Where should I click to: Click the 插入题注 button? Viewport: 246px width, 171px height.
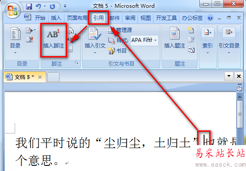(x=175, y=38)
